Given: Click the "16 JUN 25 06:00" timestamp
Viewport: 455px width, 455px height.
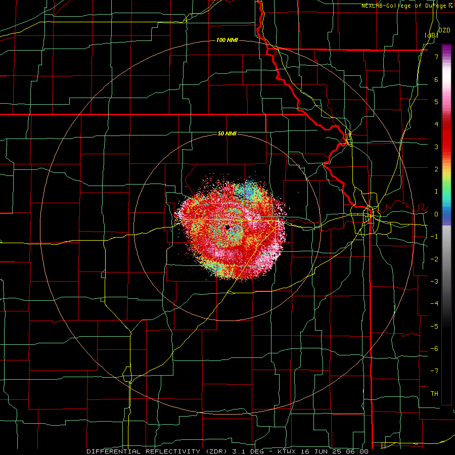Looking at the screenshot, I should [x=334, y=451].
